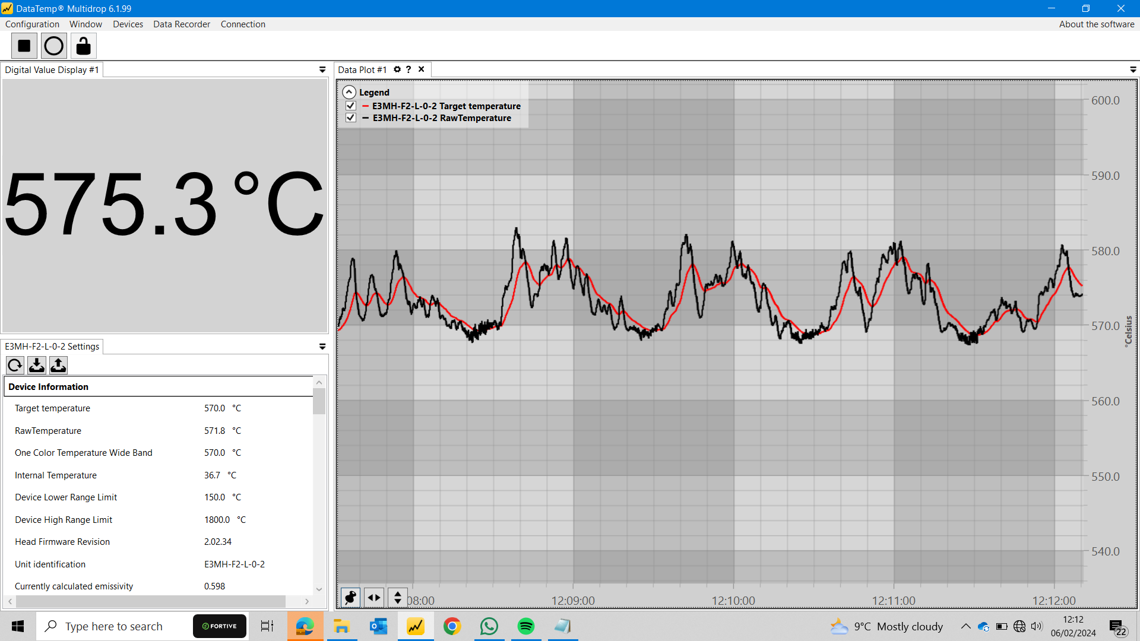Click the download settings icon
Screen dimensions: 1140x641
tap(37, 365)
